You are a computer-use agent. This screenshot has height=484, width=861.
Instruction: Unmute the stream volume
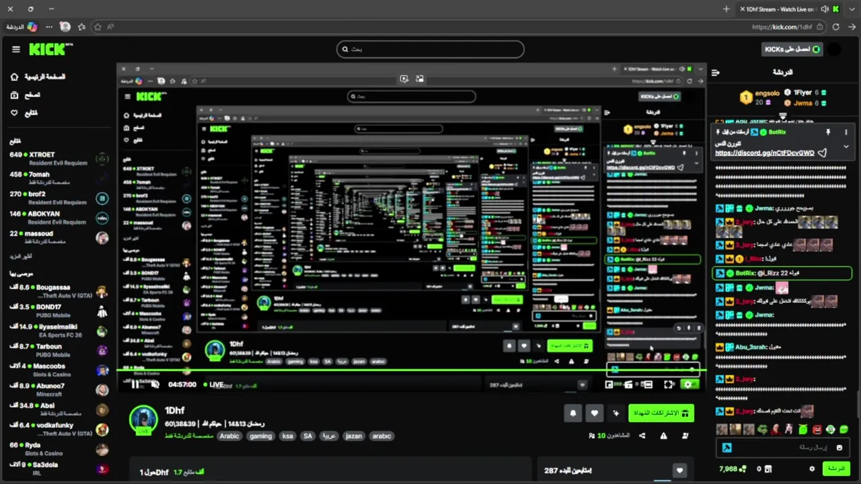pyautogui.click(x=155, y=385)
